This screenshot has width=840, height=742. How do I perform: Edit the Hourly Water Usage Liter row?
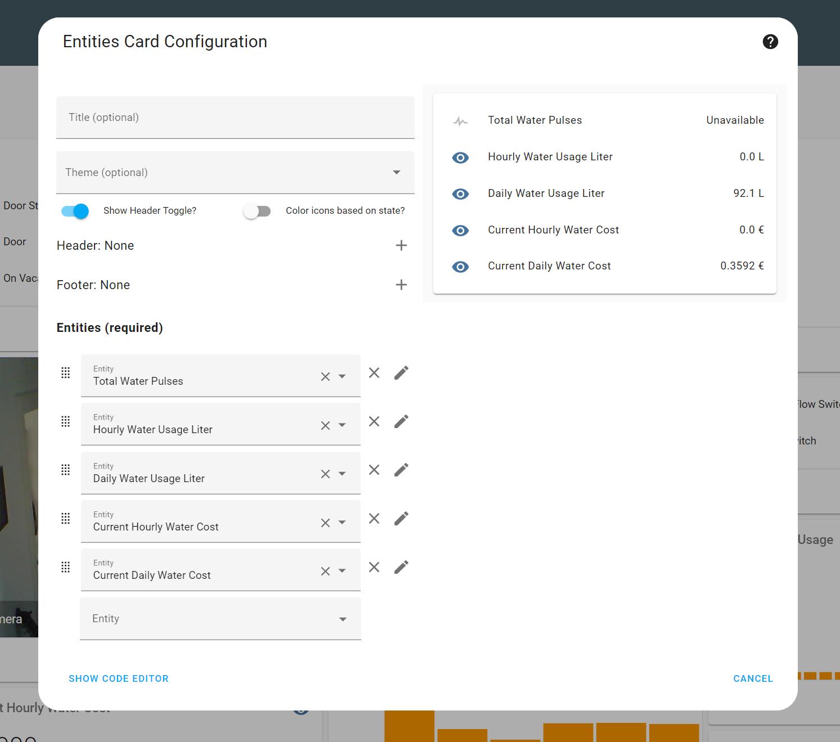coord(401,421)
